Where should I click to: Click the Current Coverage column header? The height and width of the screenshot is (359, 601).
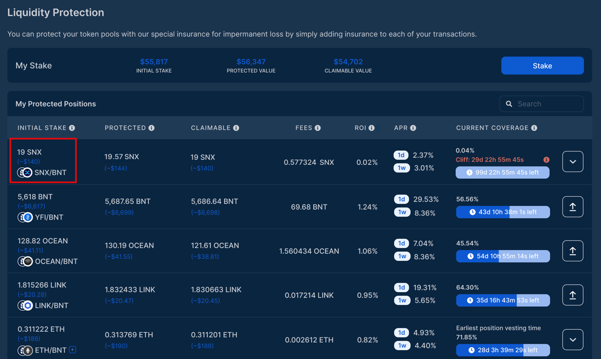click(492, 128)
